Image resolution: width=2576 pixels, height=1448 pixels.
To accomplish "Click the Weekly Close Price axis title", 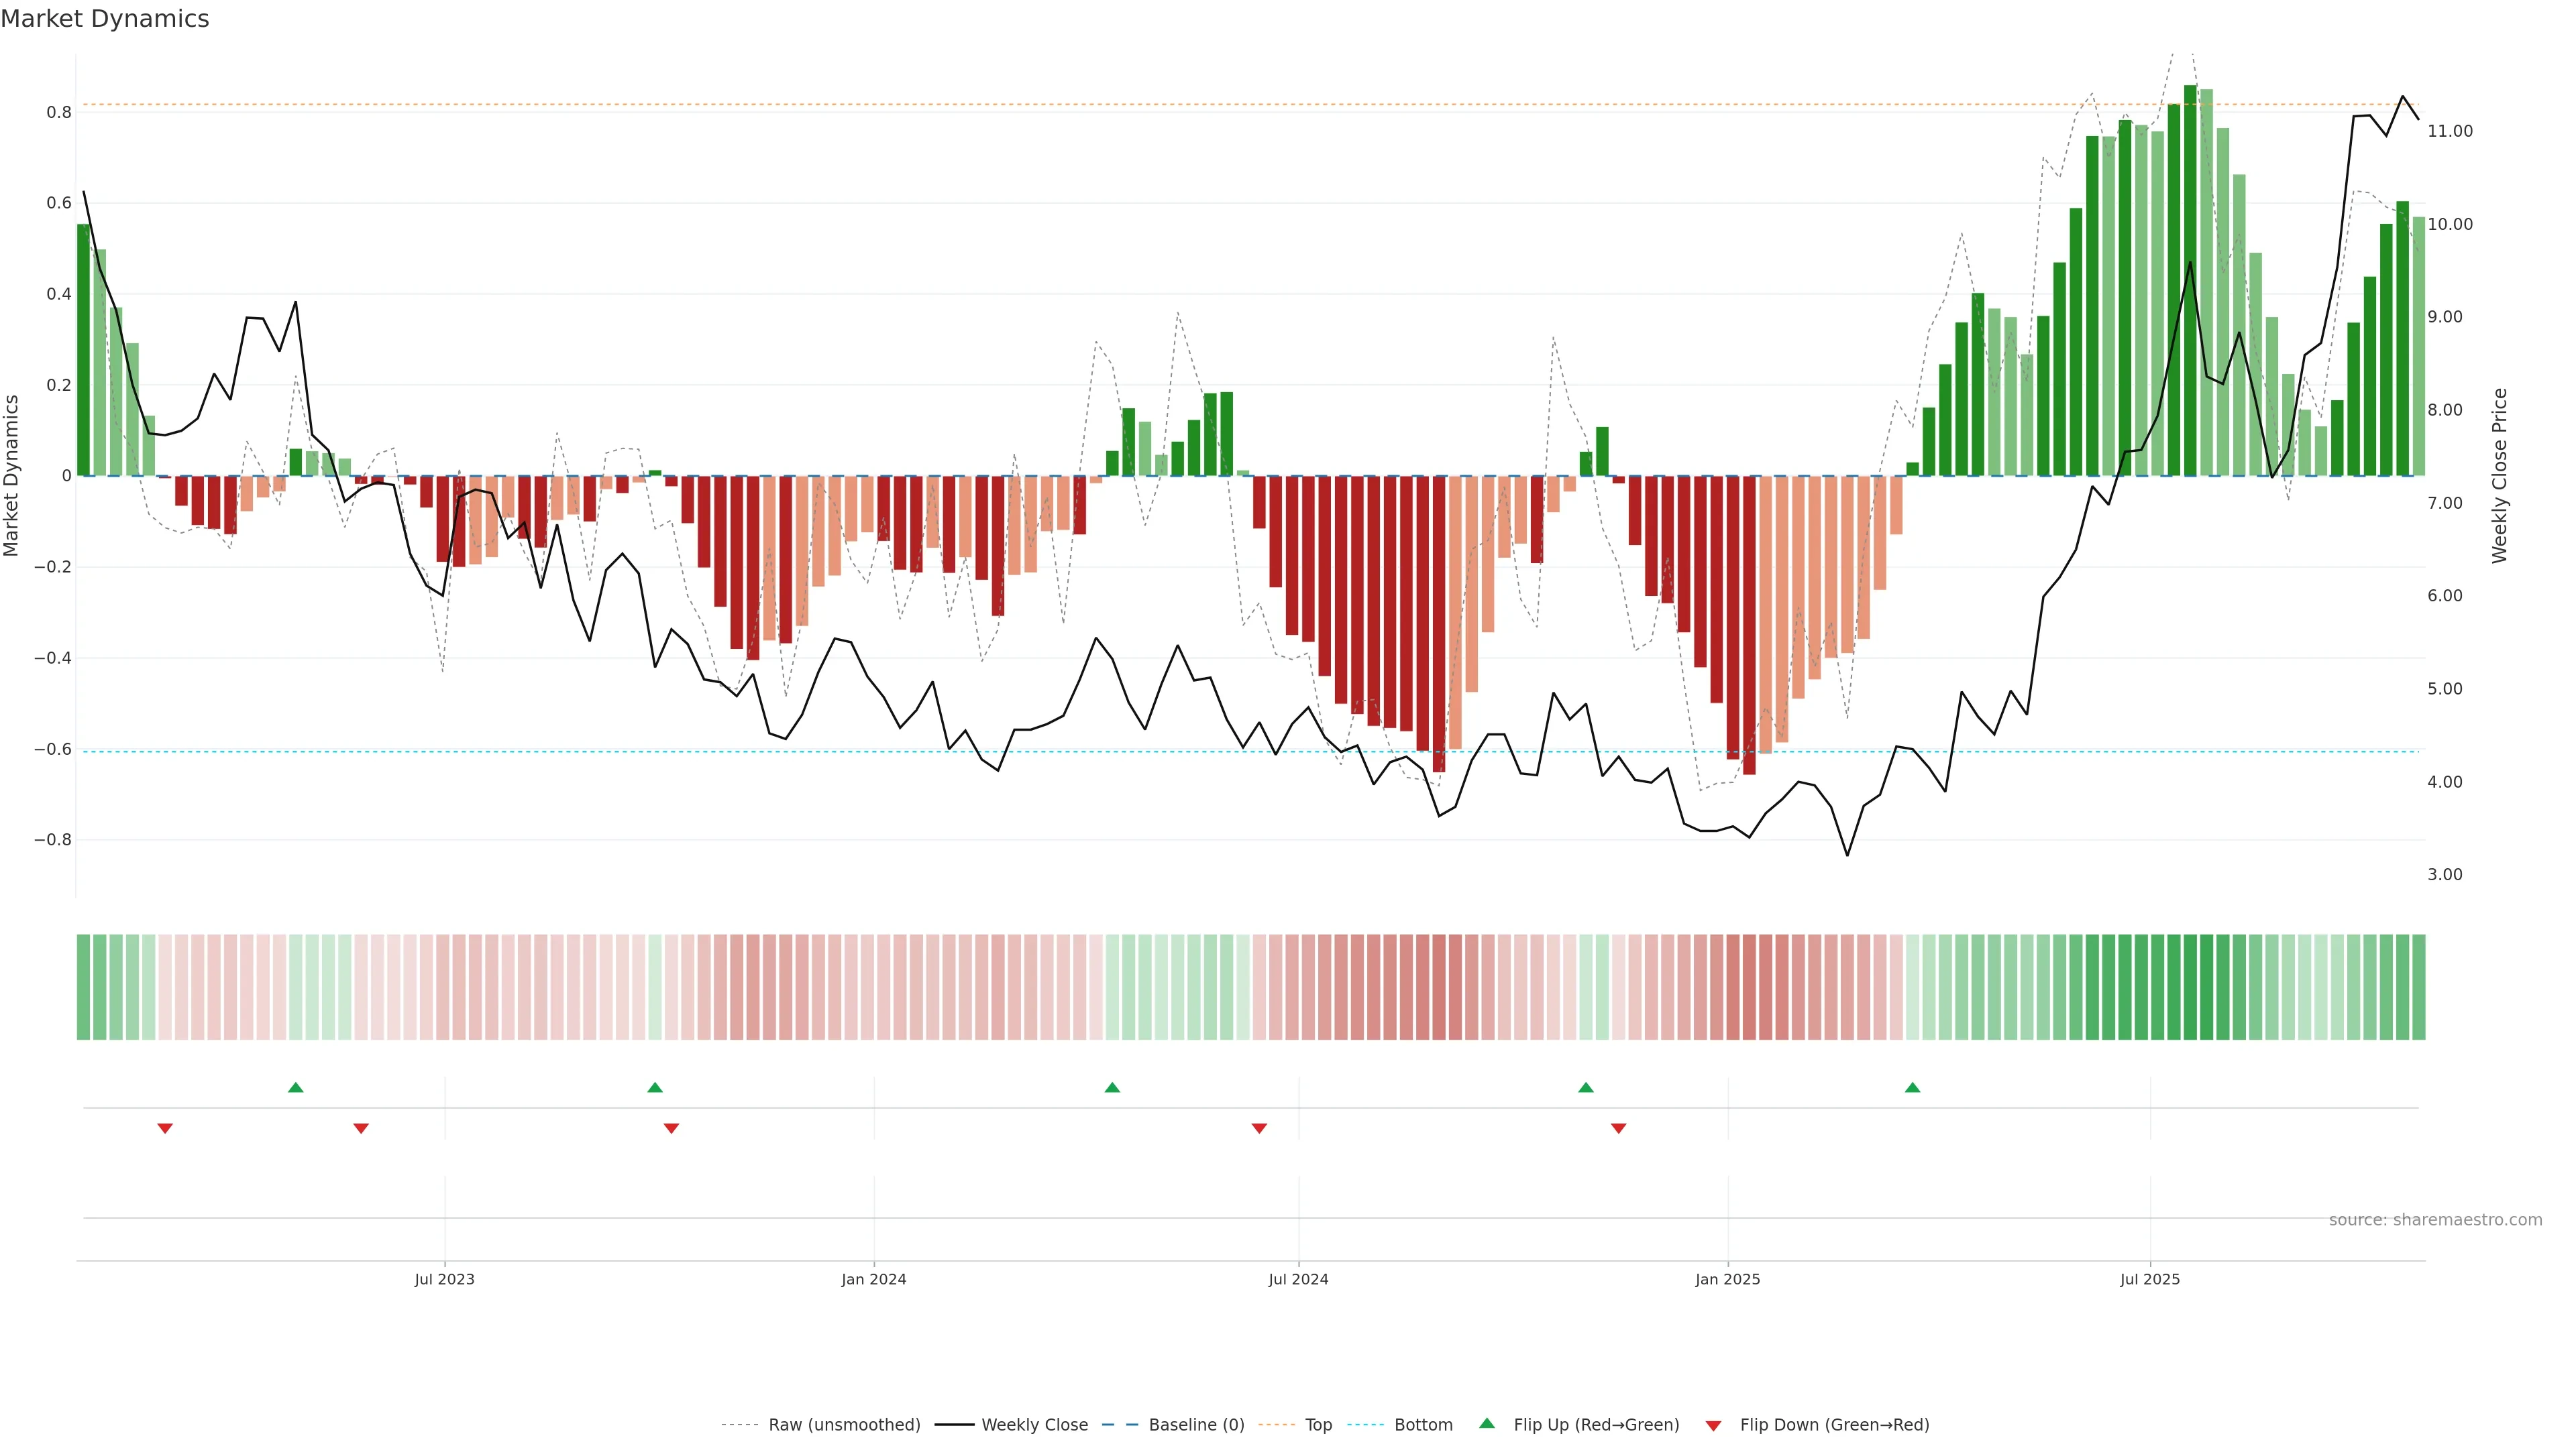I will pos(2499,476).
